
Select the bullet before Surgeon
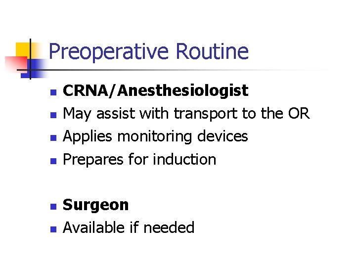click(x=53, y=207)
